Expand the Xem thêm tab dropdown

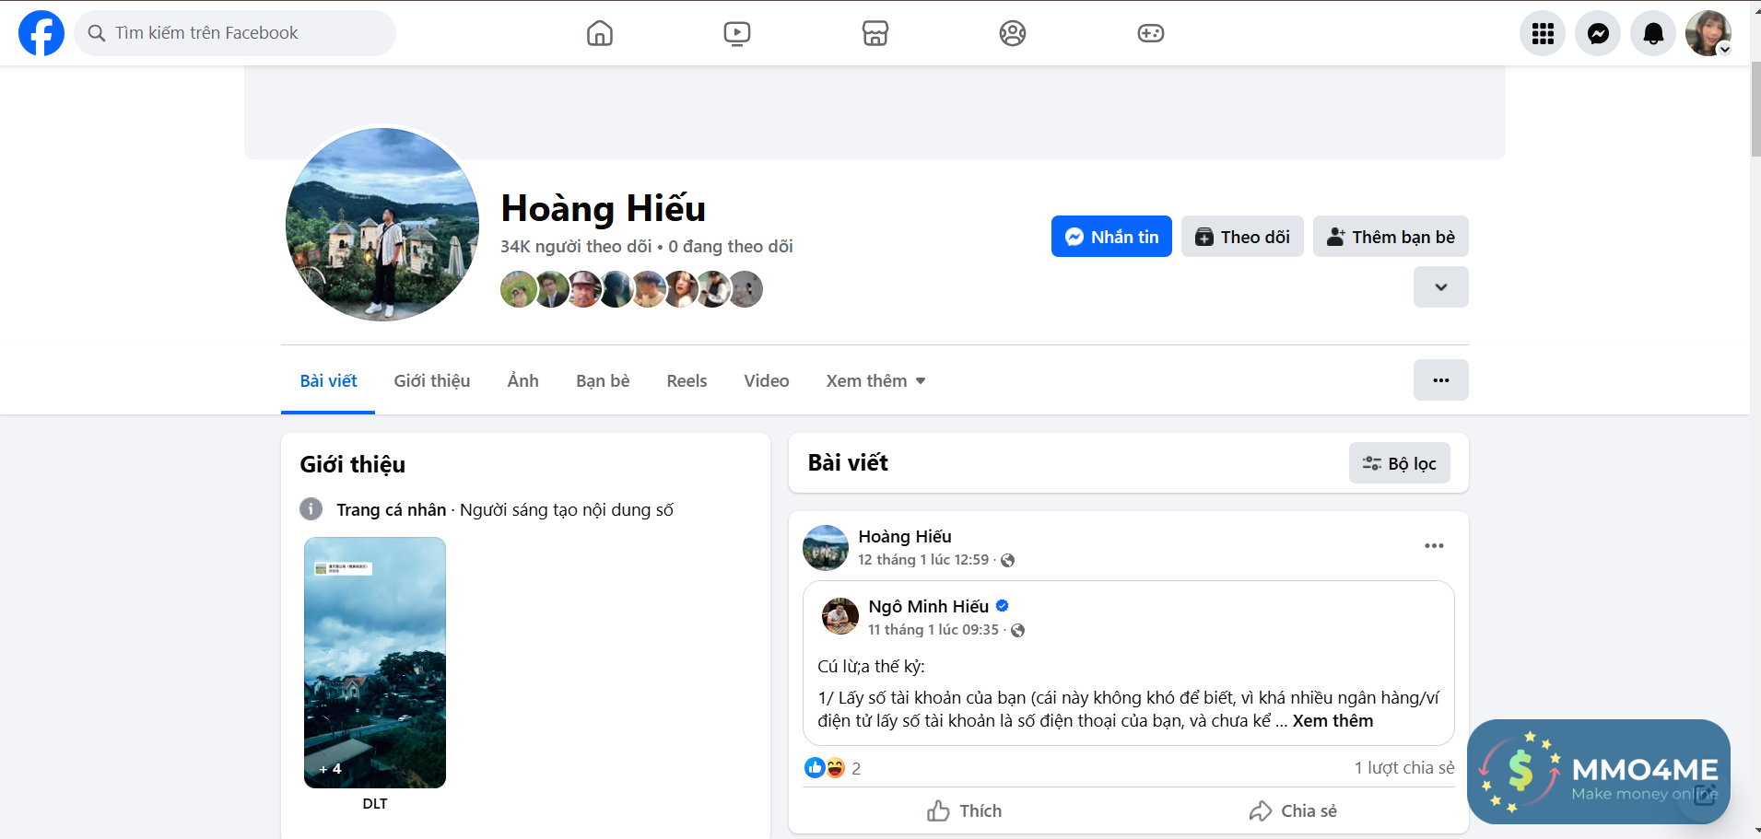click(875, 381)
